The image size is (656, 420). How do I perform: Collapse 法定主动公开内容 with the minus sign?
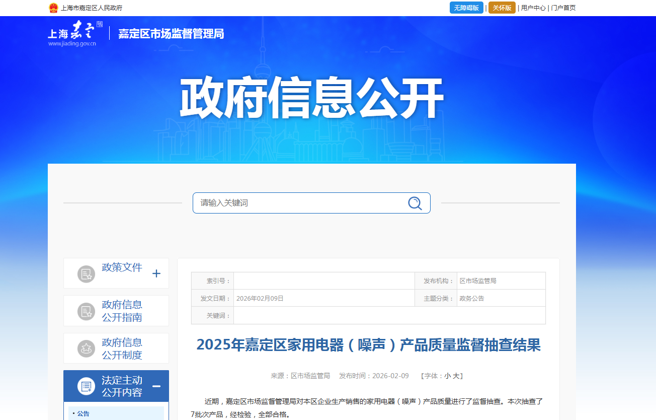point(156,386)
